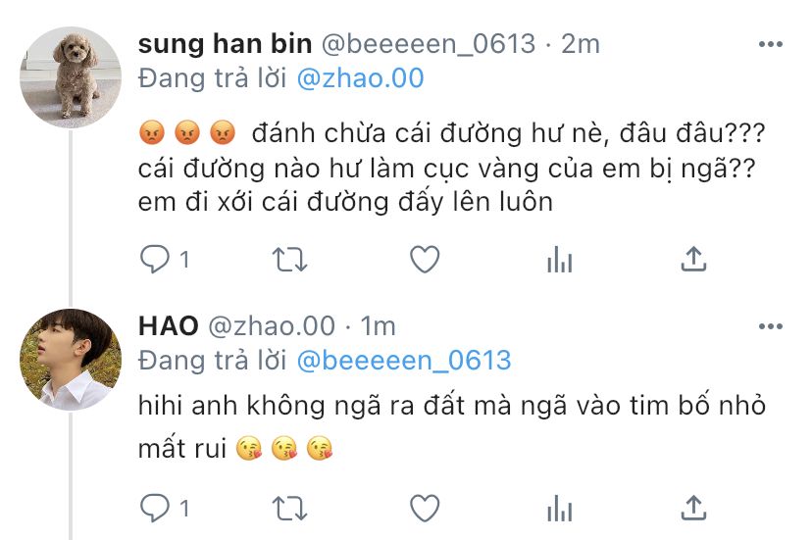Screen dimensions: 812x540
Task: Retweet HAO's tweet
Action: click(290, 508)
